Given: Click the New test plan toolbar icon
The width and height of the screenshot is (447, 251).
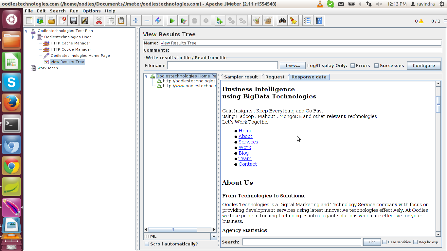Looking at the screenshot, I should [x=29, y=21].
